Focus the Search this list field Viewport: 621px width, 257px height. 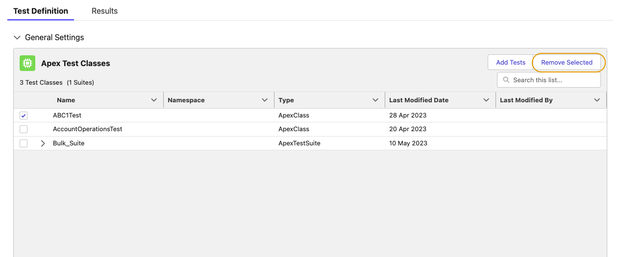[554, 80]
